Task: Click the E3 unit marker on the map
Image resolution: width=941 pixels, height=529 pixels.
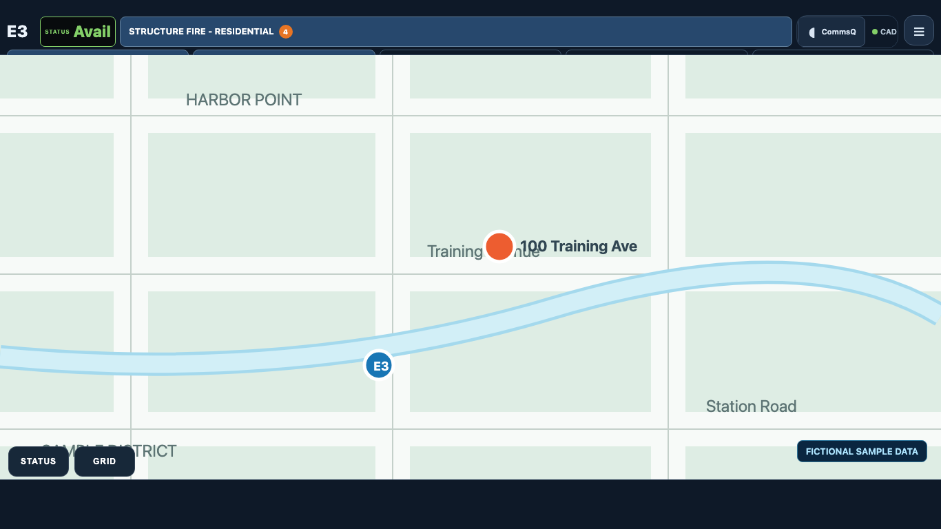Action: (379, 366)
